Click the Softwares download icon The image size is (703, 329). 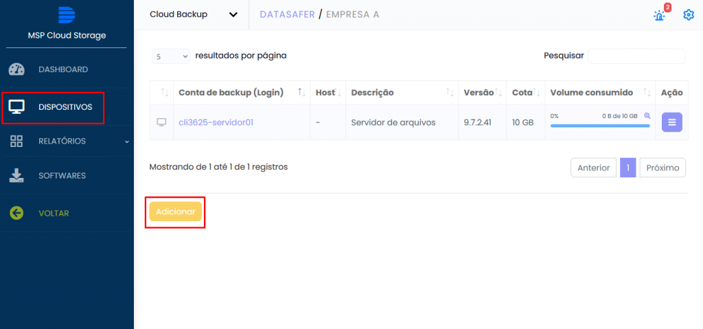point(17,176)
